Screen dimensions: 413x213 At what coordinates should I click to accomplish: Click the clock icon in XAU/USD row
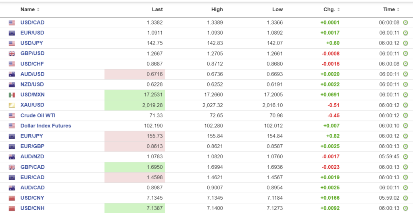tap(405, 105)
